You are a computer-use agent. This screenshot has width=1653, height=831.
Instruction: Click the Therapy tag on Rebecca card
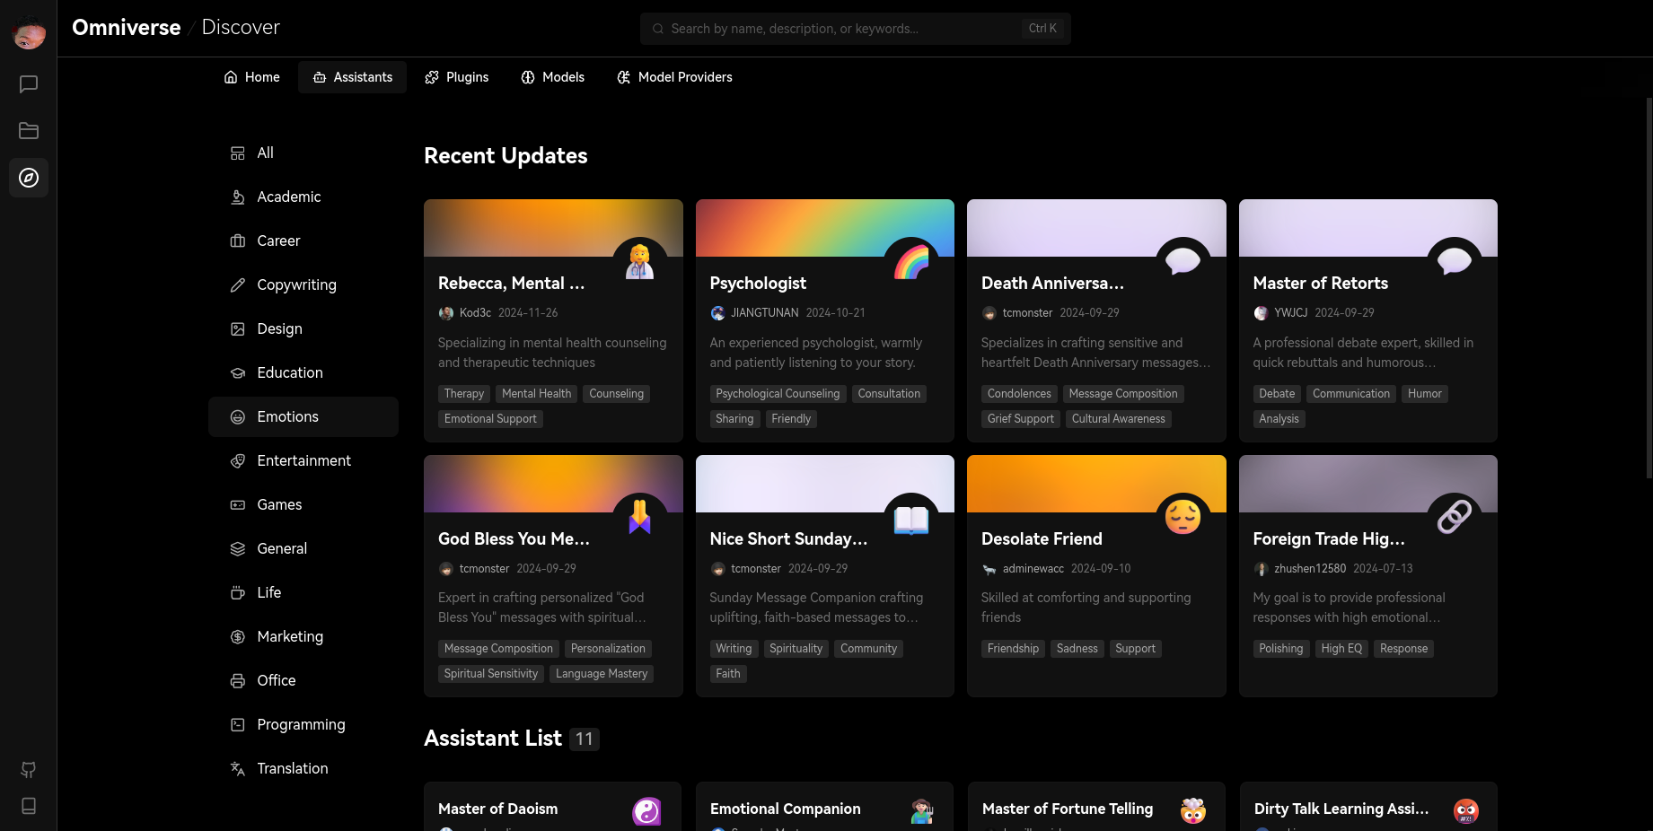(464, 394)
